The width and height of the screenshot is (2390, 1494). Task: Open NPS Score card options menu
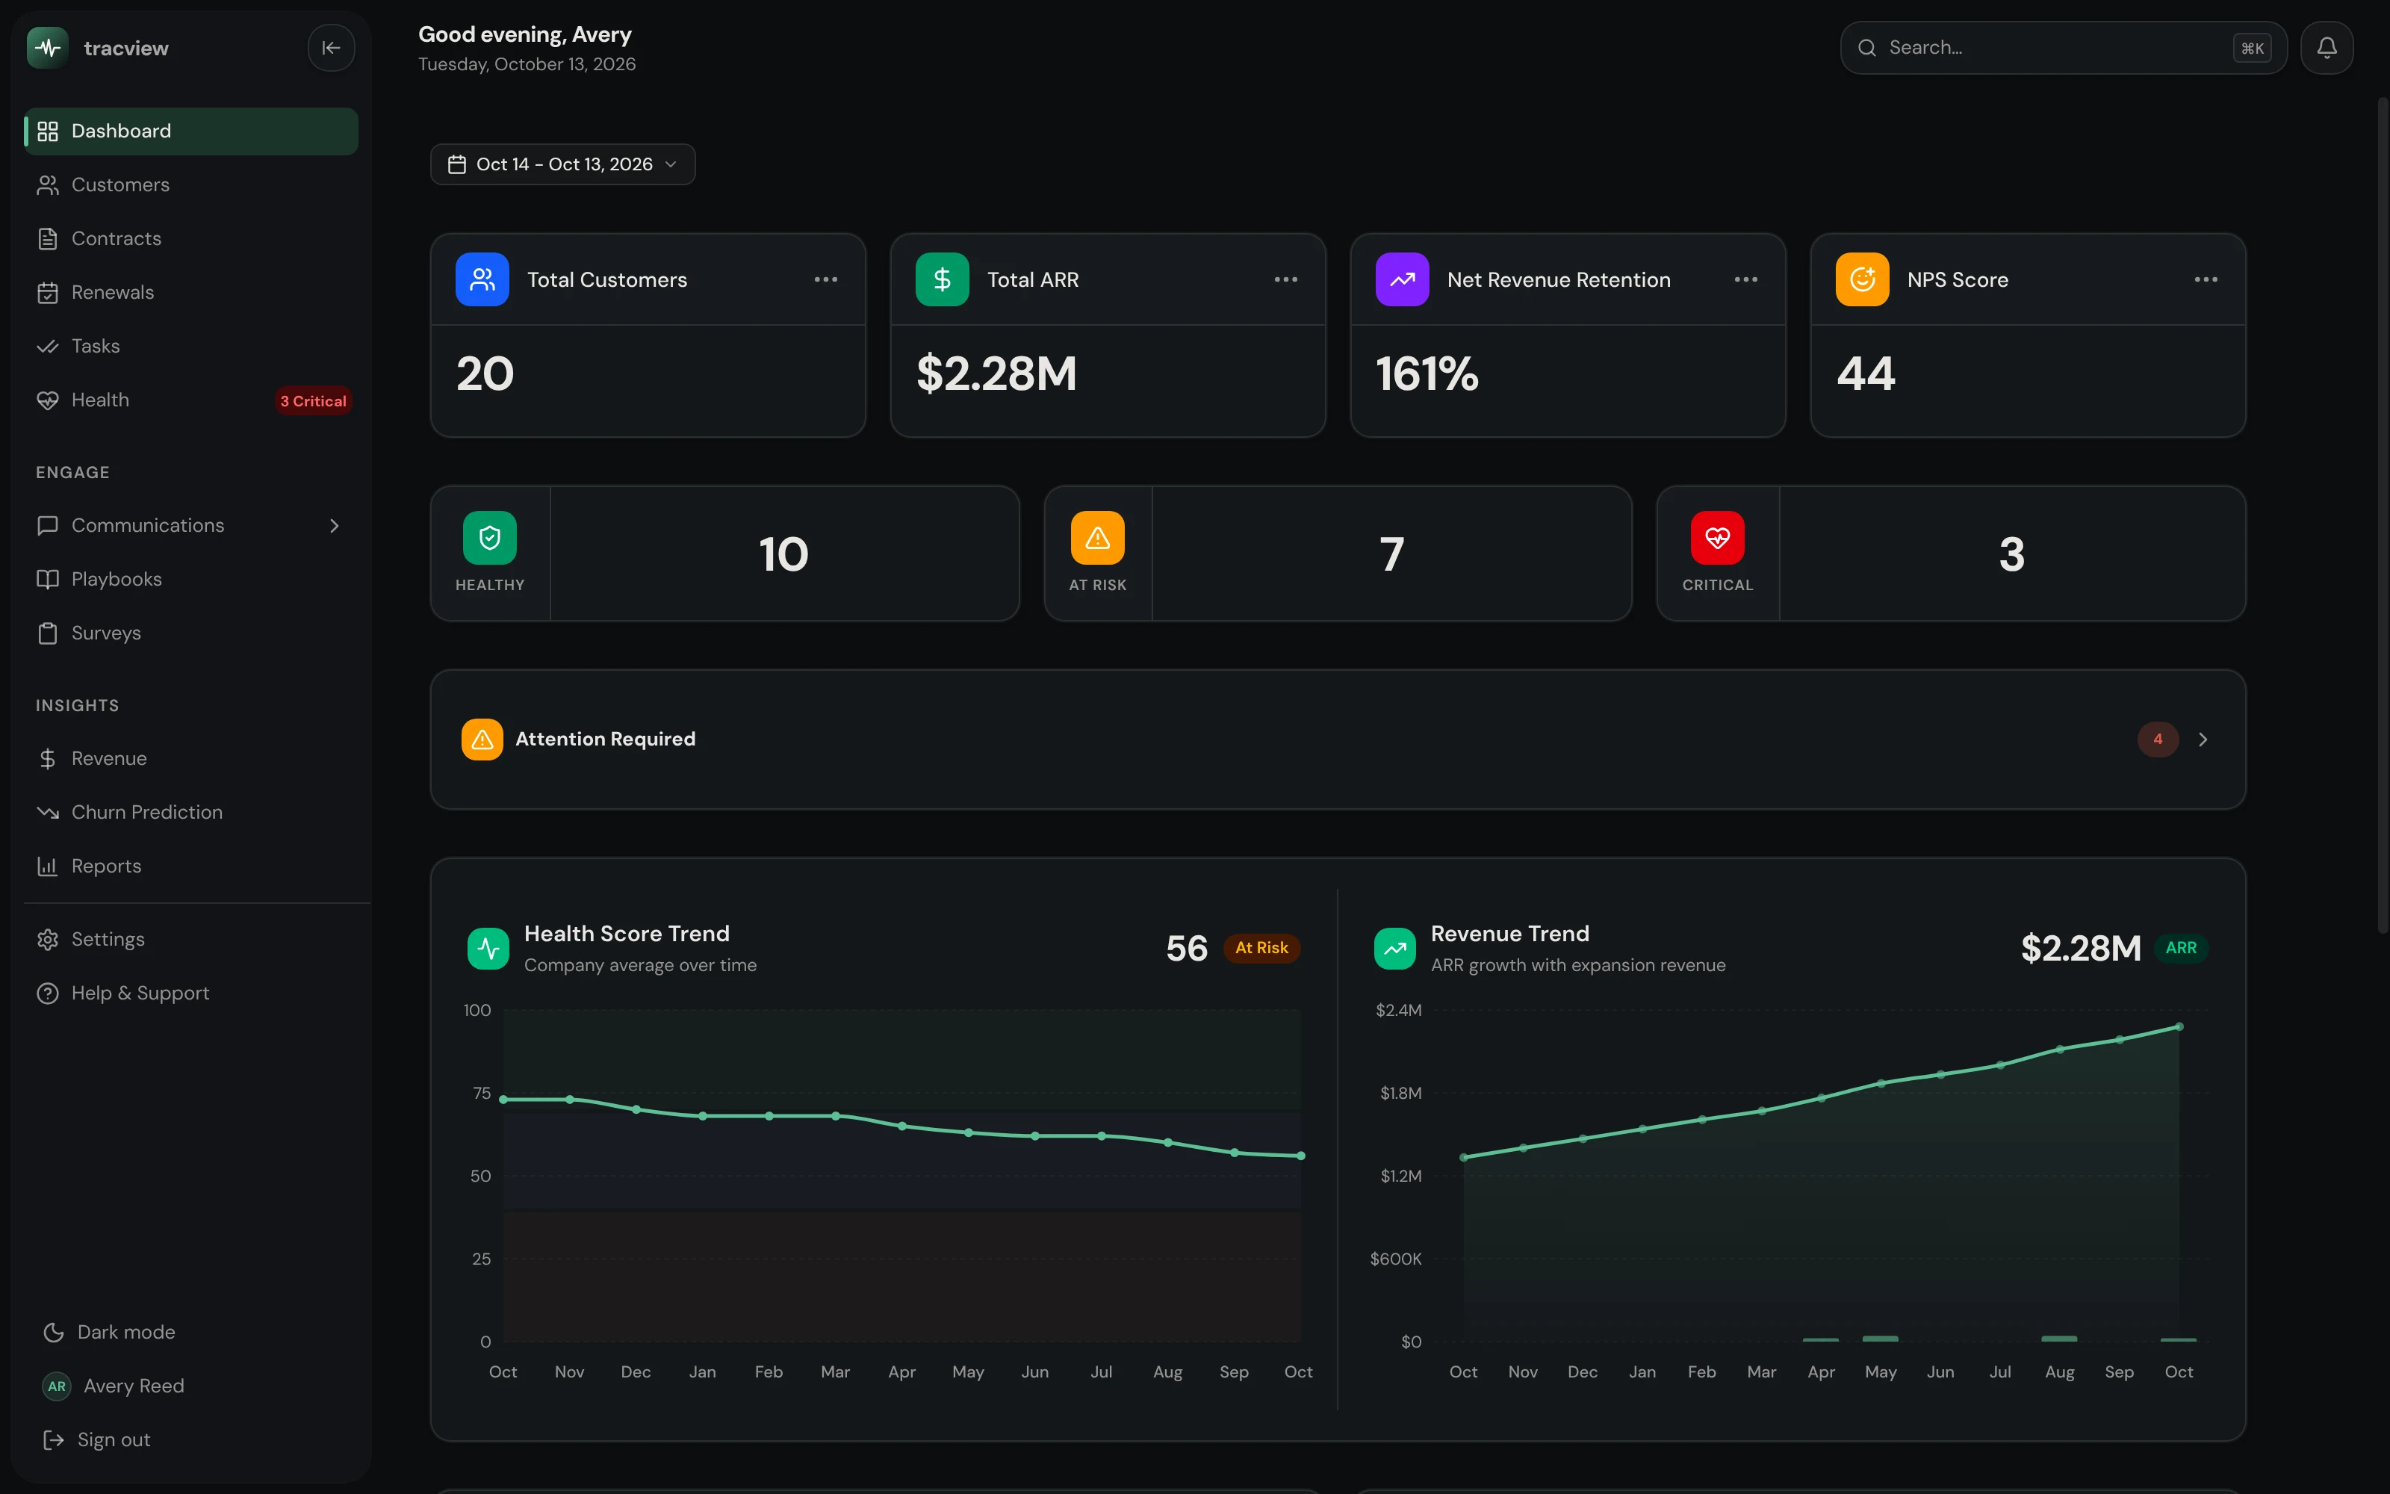[2206, 279]
